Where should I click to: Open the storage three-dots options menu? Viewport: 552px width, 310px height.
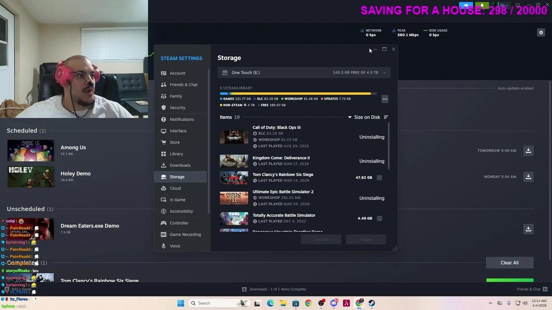385,99
